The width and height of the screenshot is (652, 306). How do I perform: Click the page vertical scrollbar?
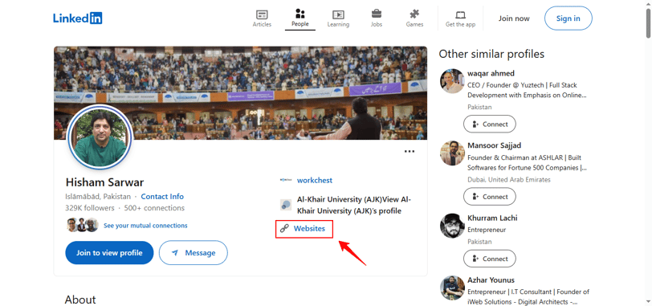point(648,153)
